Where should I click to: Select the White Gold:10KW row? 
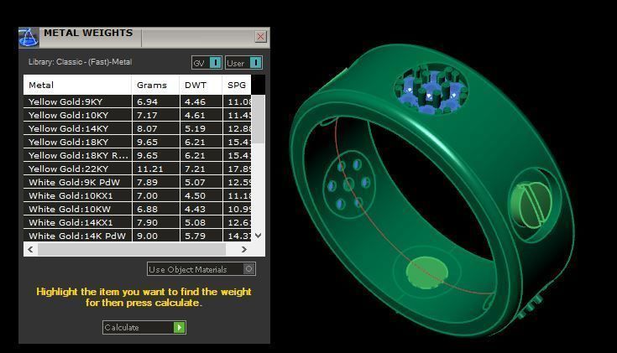pos(138,209)
